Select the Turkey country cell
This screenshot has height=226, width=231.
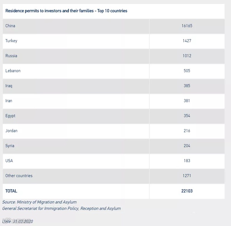point(11,41)
